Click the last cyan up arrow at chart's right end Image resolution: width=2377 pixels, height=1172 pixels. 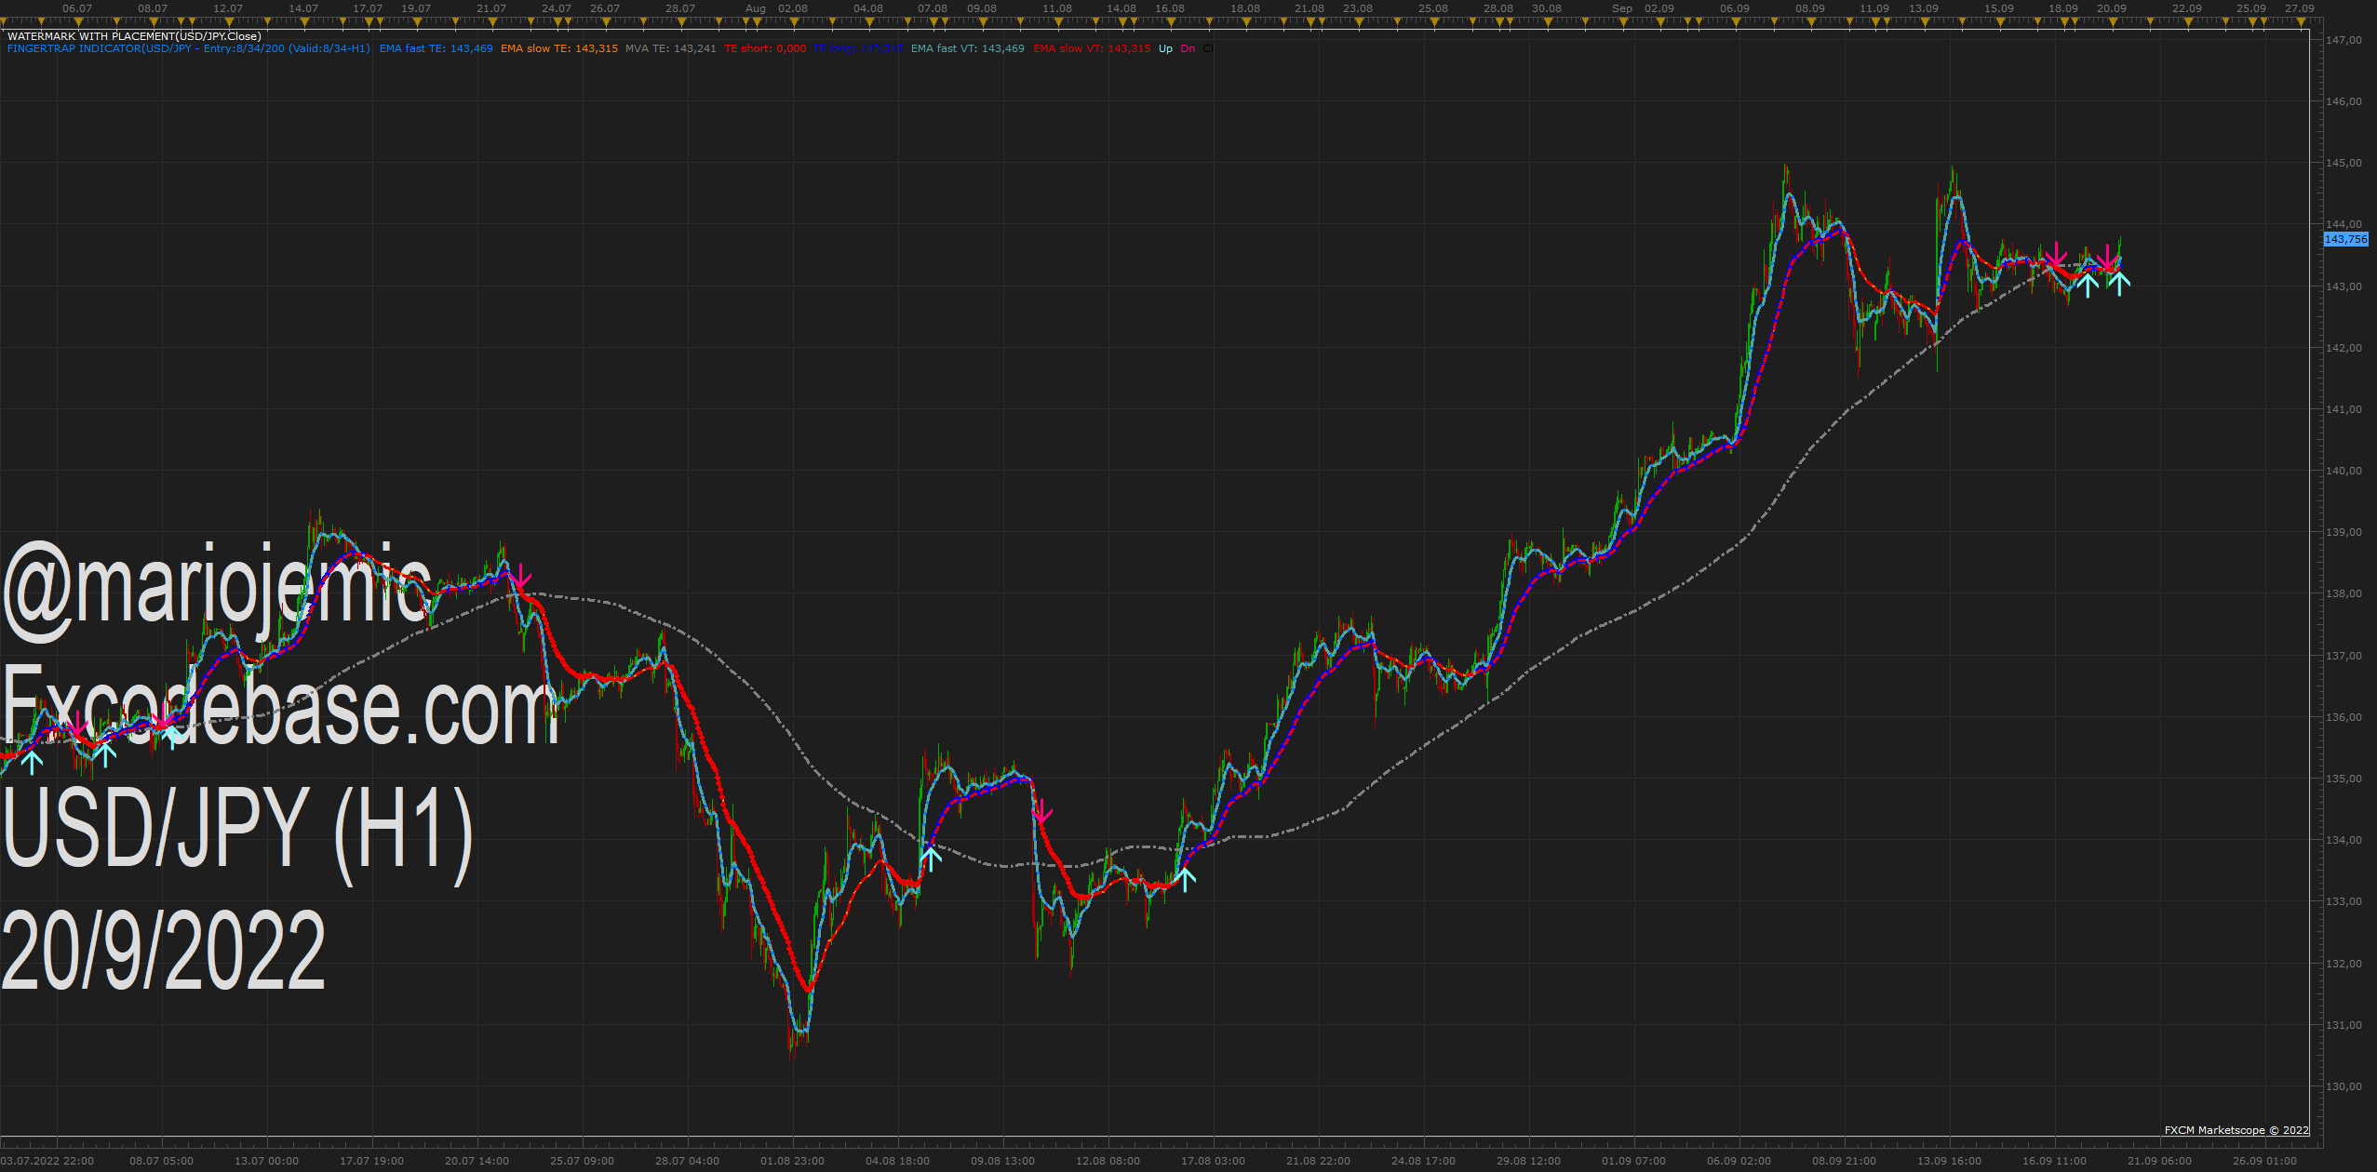point(2119,283)
